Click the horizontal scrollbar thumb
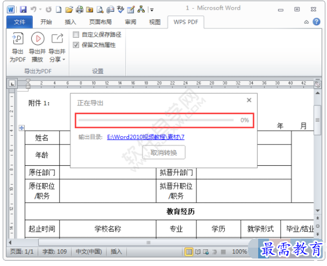The image size is (327, 266). point(148,242)
